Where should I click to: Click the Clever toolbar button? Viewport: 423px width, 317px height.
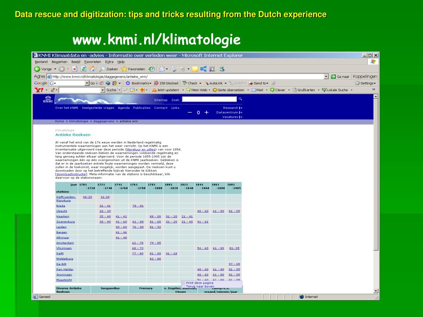[x=278, y=90]
